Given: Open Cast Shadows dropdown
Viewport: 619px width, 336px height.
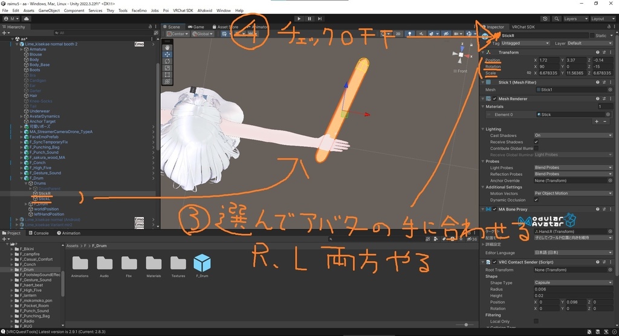Looking at the screenshot, I should (x=573, y=135).
